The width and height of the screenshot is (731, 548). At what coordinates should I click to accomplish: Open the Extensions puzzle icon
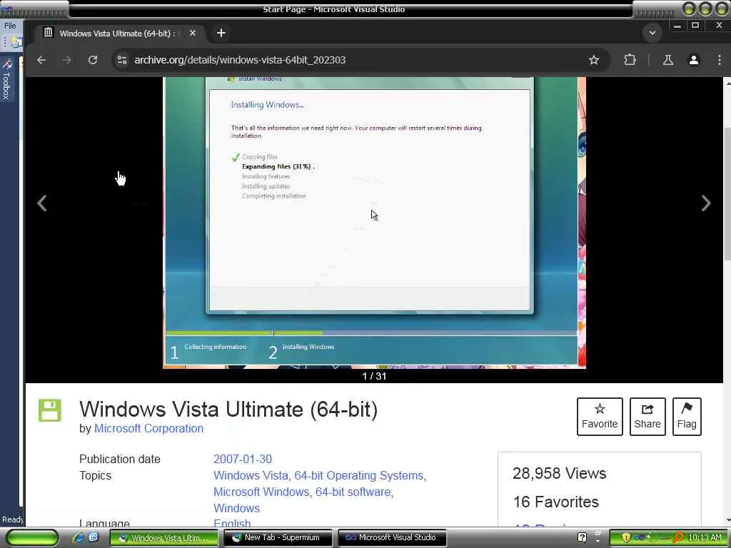(x=630, y=60)
